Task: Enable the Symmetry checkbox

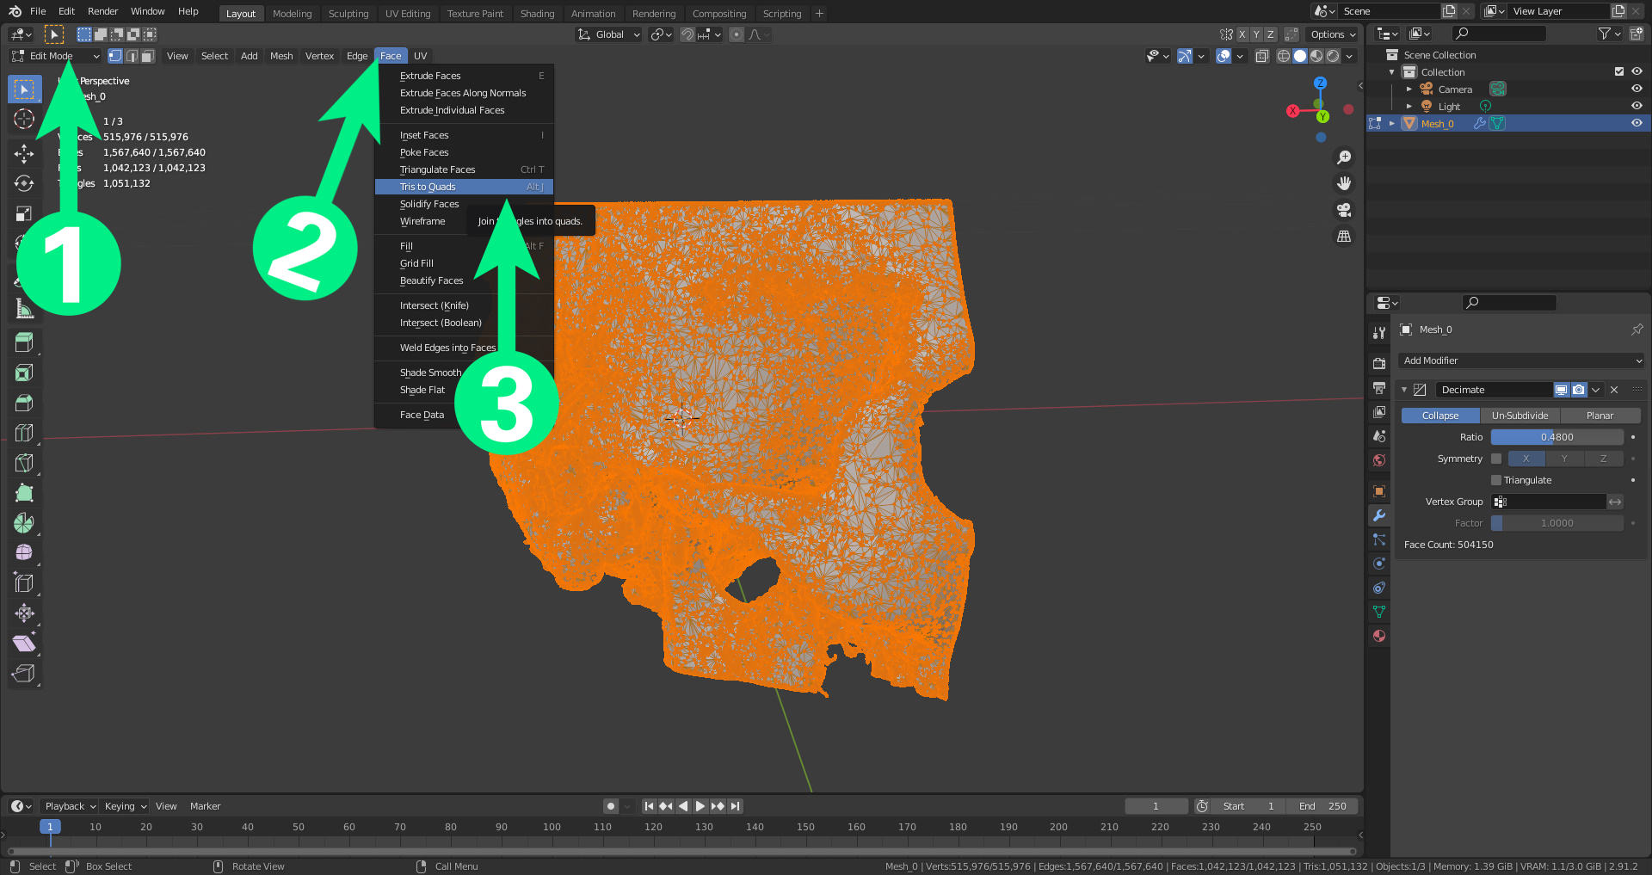Action: [1496, 459]
